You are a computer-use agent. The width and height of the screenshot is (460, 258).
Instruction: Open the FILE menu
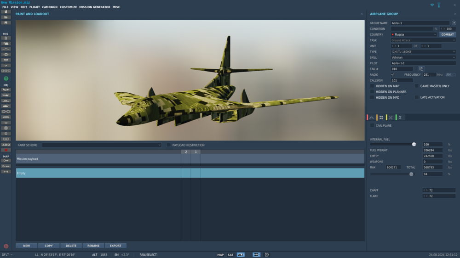point(5,7)
